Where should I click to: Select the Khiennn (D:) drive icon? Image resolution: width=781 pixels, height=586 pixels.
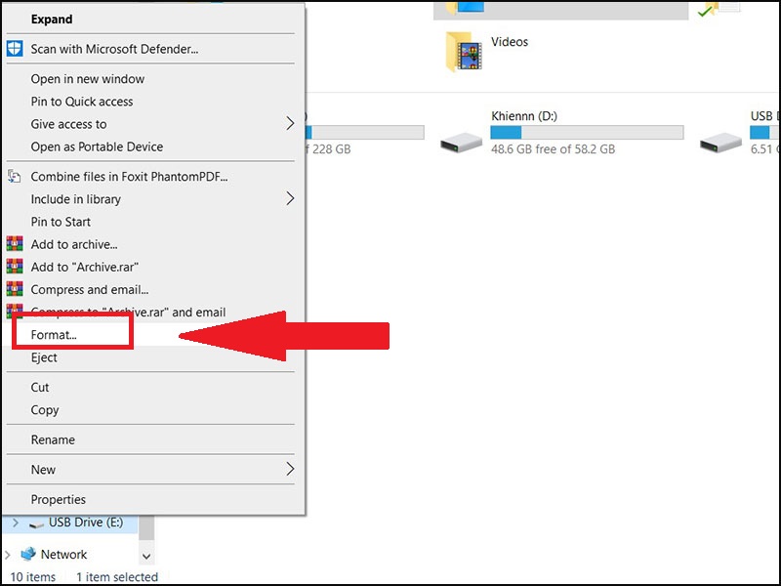(461, 142)
